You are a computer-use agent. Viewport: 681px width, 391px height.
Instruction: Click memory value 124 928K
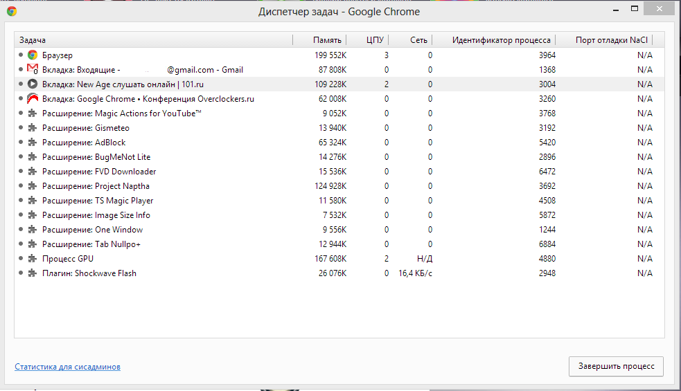[x=330, y=185]
